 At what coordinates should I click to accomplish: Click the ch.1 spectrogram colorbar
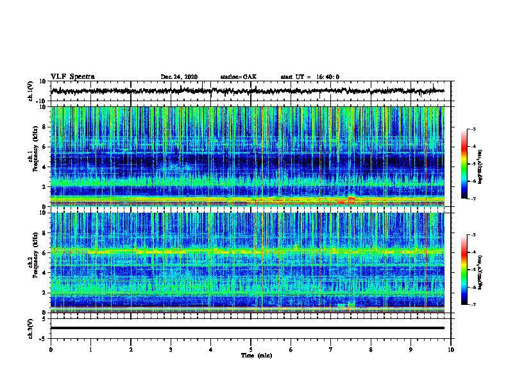pos(464,164)
